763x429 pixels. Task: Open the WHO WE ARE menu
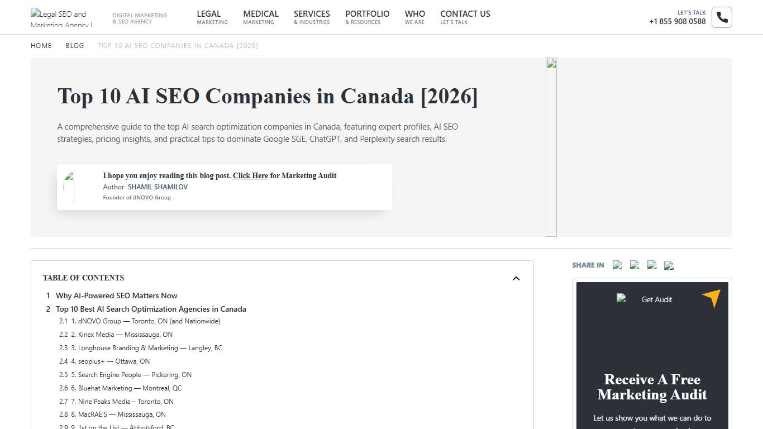pos(415,17)
